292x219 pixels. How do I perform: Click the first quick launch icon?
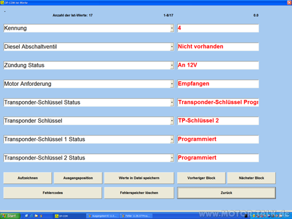(x=27, y=215)
